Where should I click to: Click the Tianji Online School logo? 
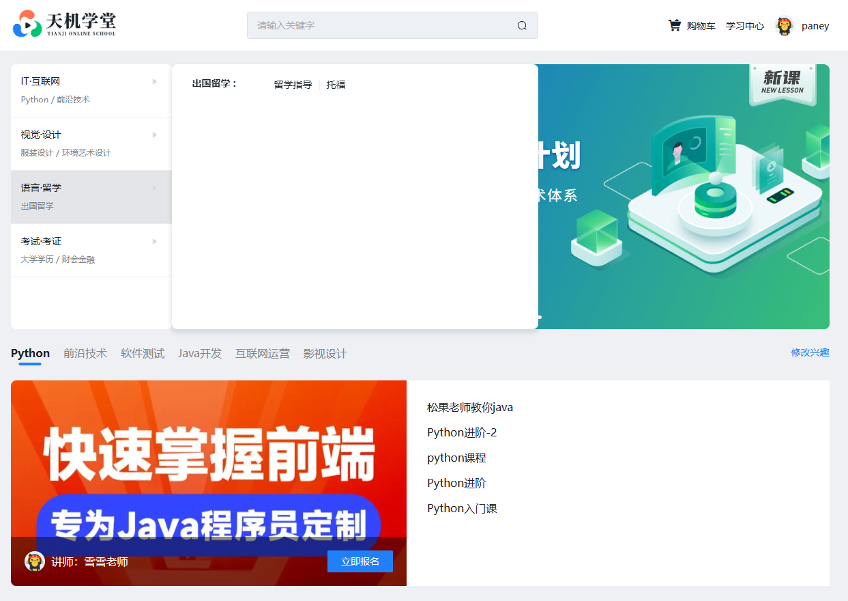pos(64,25)
